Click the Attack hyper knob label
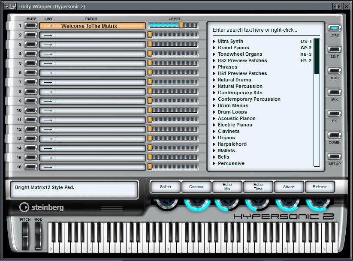The width and height of the screenshot is (353, 261). point(289,186)
